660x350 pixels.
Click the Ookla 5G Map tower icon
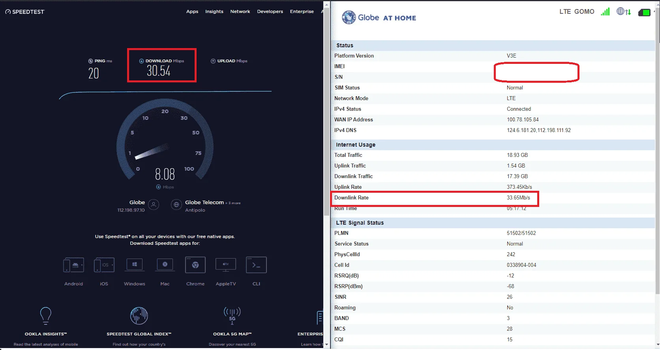(232, 316)
